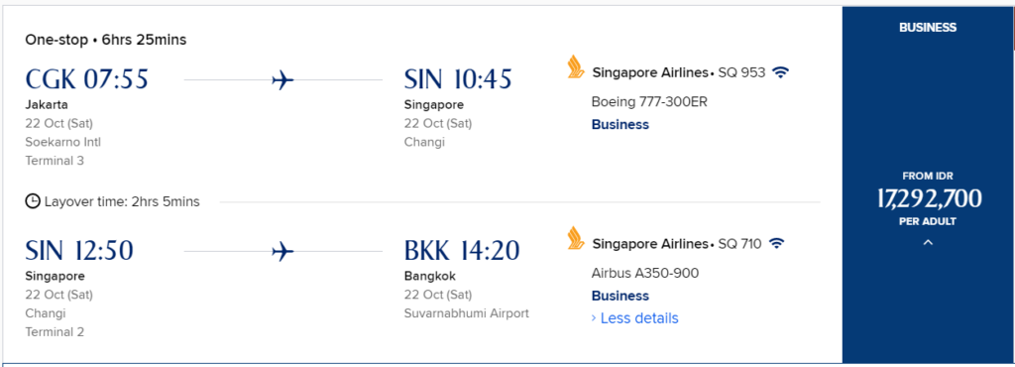
Task: Click the SQ 953 flight number
Action: [x=741, y=73]
